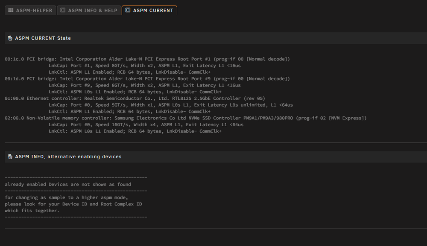The image size is (427, 246).
Task: Click the LnkCap Port #1 Speed 8GT/s line
Action: pyautogui.click(x=145, y=66)
